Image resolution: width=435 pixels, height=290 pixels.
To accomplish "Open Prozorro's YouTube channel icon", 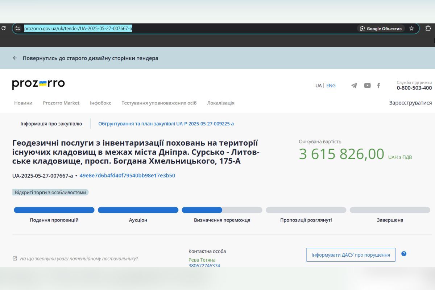I will [367, 86].
